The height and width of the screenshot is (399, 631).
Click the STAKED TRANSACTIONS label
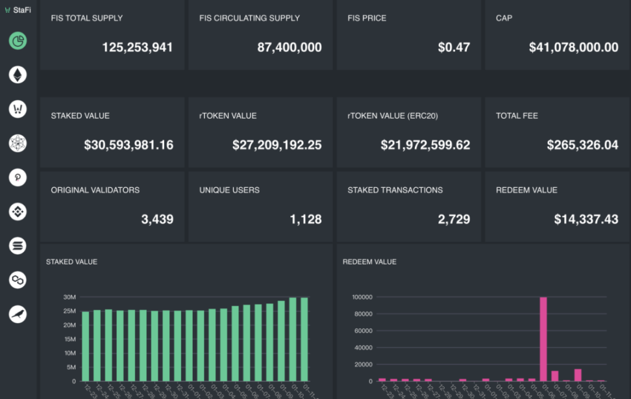395,190
